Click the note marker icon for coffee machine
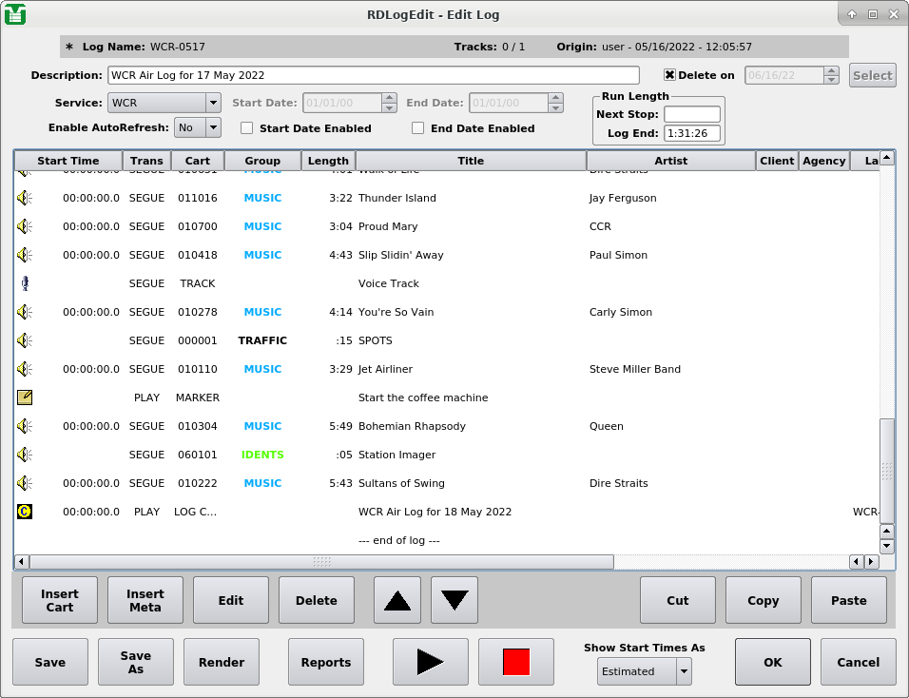The image size is (909, 698). point(25,397)
